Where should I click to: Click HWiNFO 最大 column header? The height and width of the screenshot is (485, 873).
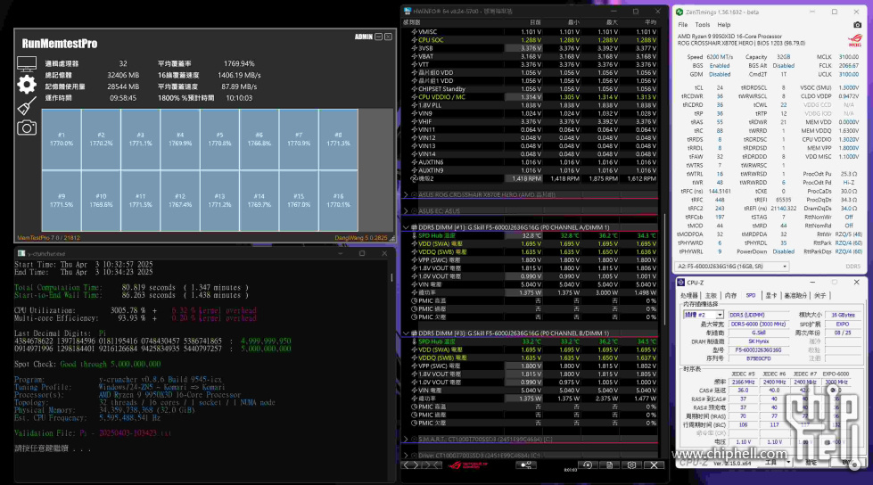612,22
